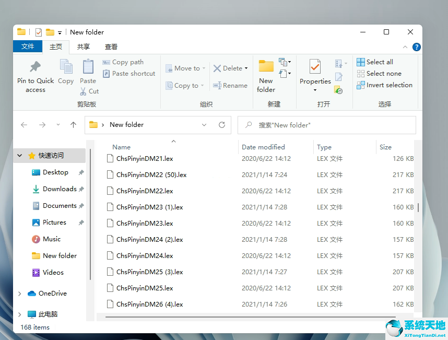Image resolution: width=448 pixels, height=340 pixels.
Task: Select the Cut icon
Action: 89,91
